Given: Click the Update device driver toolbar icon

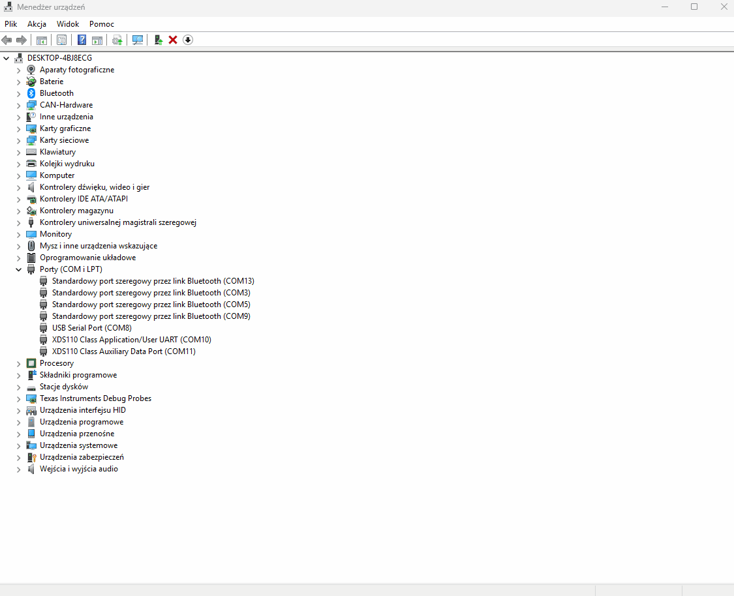Looking at the screenshot, I should click(x=117, y=40).
